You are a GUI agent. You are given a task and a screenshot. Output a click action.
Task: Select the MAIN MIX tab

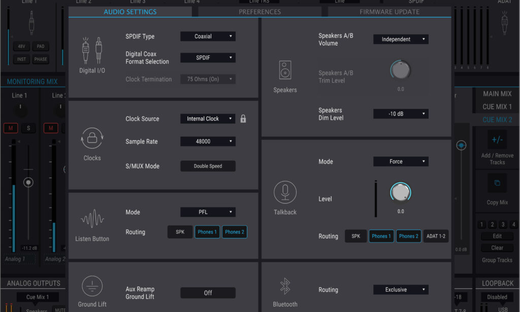497,94
